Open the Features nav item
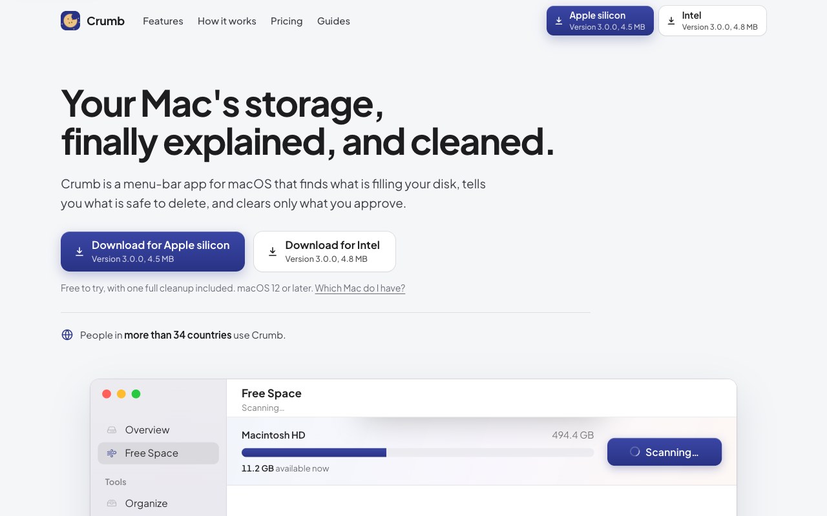Viewport: 827px width, 516px height. pos(163,21)
